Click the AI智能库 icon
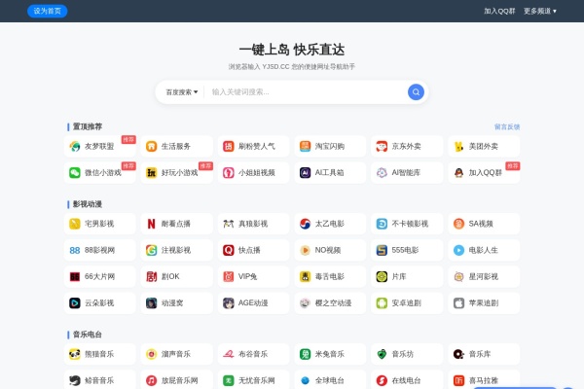584x389 pixels. (382, 173)
